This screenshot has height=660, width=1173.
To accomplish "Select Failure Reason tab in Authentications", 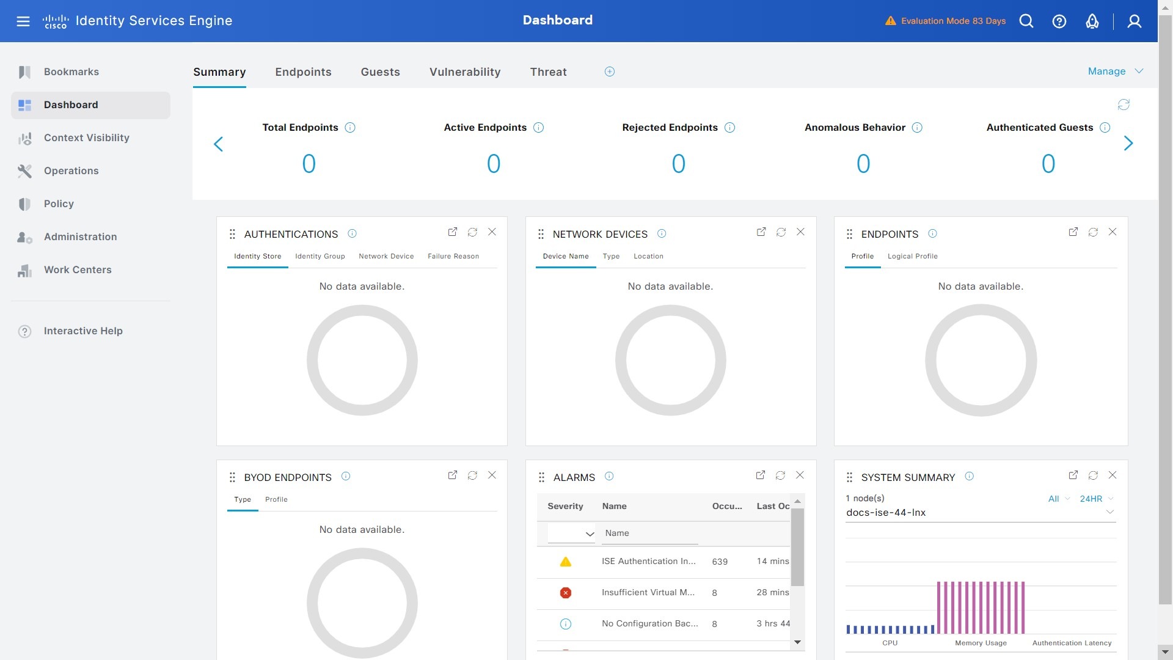I will (453, 257).
